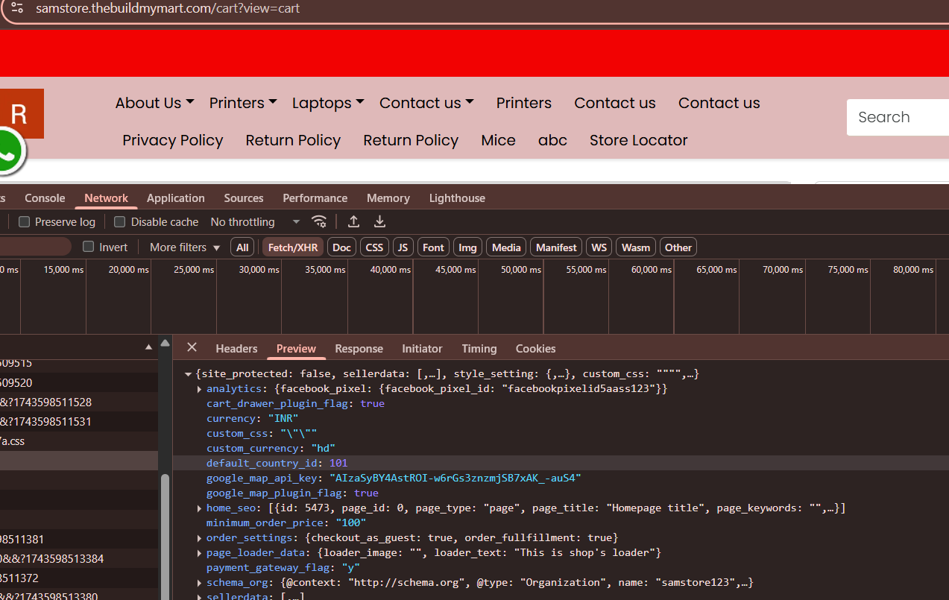Open the No throttling dropdown
The image size is (949, 600).
tap(255, 221)
